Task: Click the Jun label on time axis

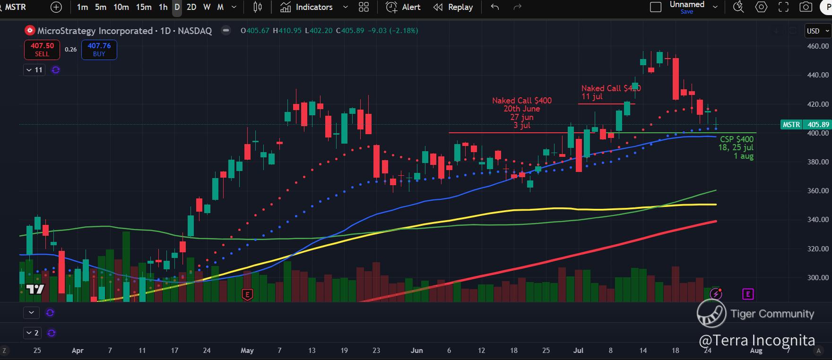Action: pyautogui.click(x=416, y=351)
